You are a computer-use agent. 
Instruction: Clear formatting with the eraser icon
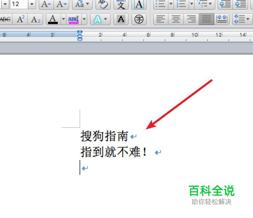click(103, 4)
